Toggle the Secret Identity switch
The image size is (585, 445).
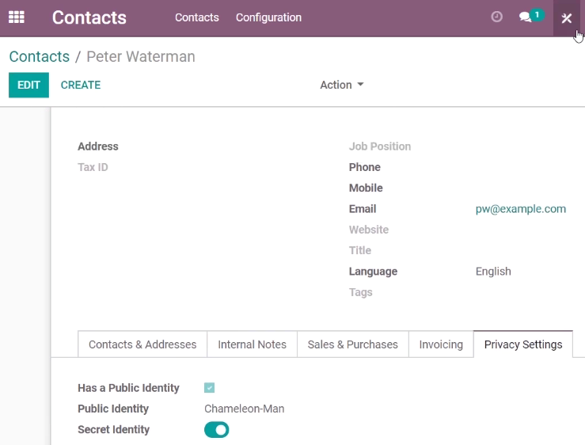[216, 430]
